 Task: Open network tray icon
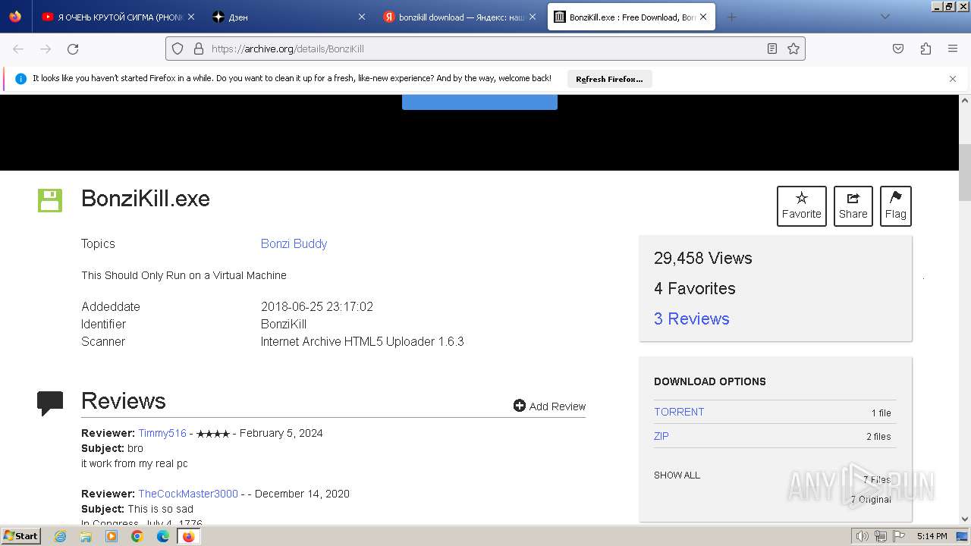point(881,536)
